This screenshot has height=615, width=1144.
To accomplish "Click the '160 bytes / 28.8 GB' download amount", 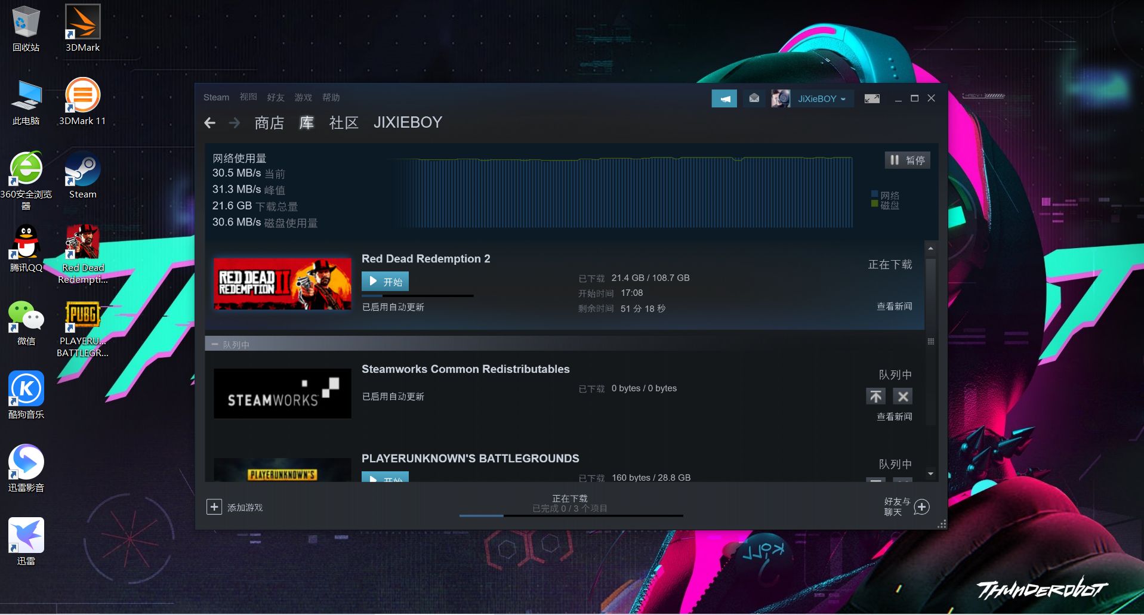I will click(651, 478).
